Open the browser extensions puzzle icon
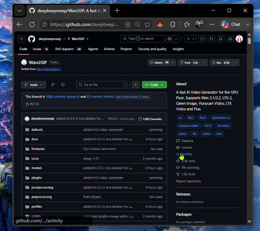The height and width of the screenshot is (231, 260). 173,24
